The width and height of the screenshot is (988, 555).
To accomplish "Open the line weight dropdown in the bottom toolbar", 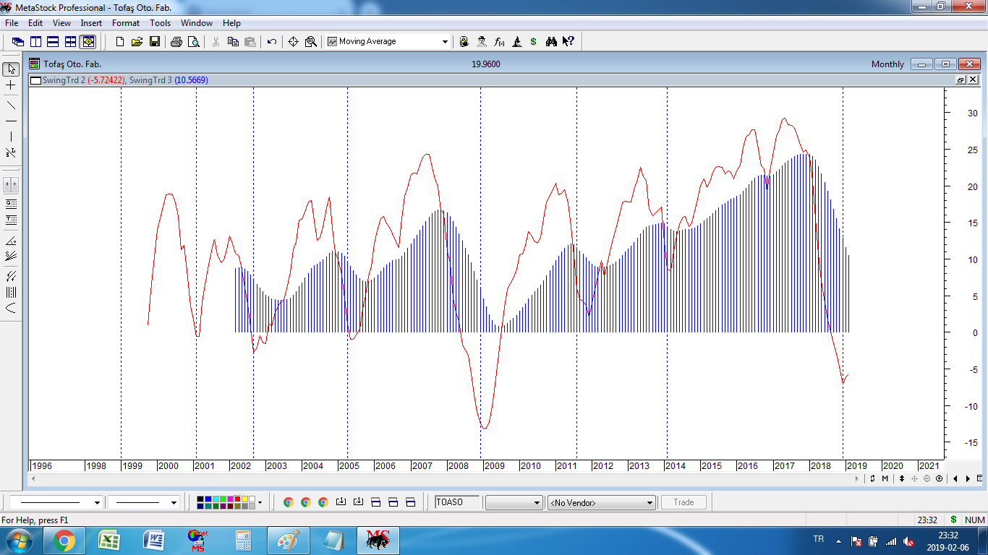I will click(174, 502).
